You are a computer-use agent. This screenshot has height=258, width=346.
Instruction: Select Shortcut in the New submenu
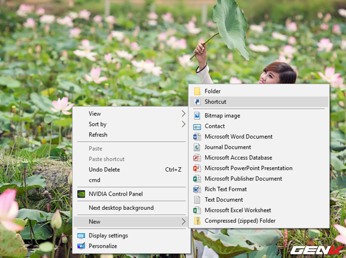[259, 102]
